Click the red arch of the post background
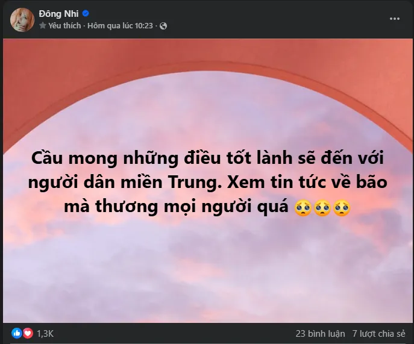The width and height of the screenshot is (414, 344). 207,54
